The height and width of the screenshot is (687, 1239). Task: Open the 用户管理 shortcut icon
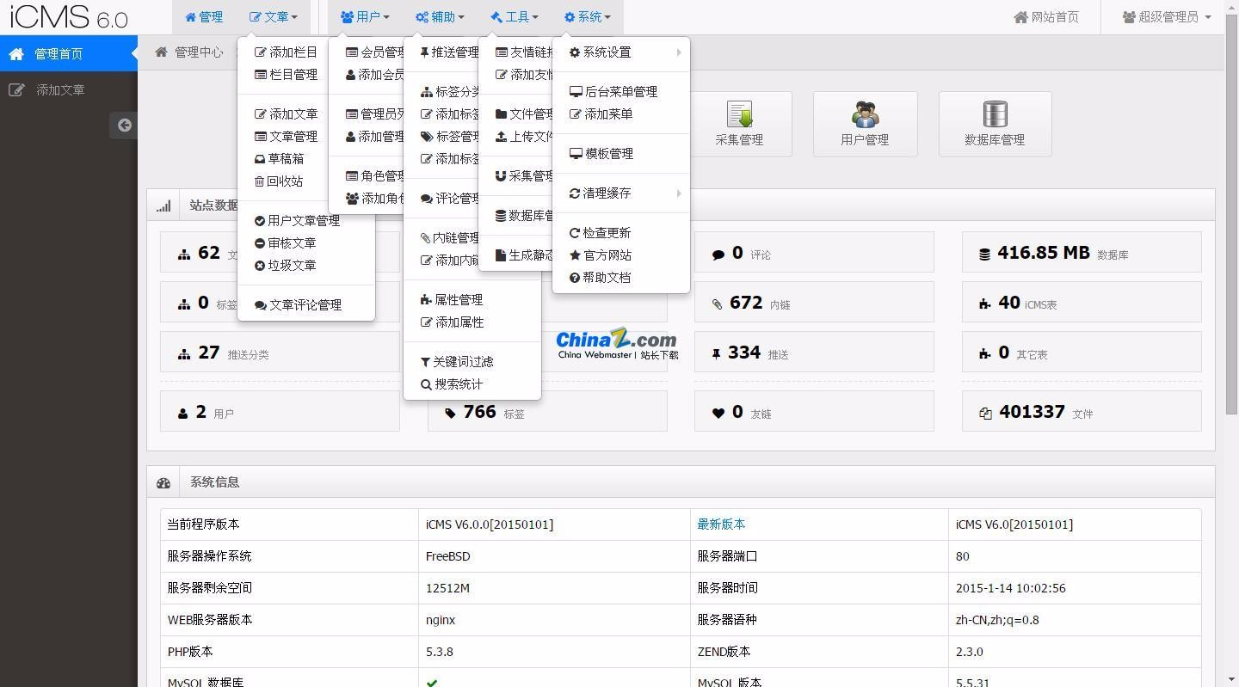click(x=865, y=124)
